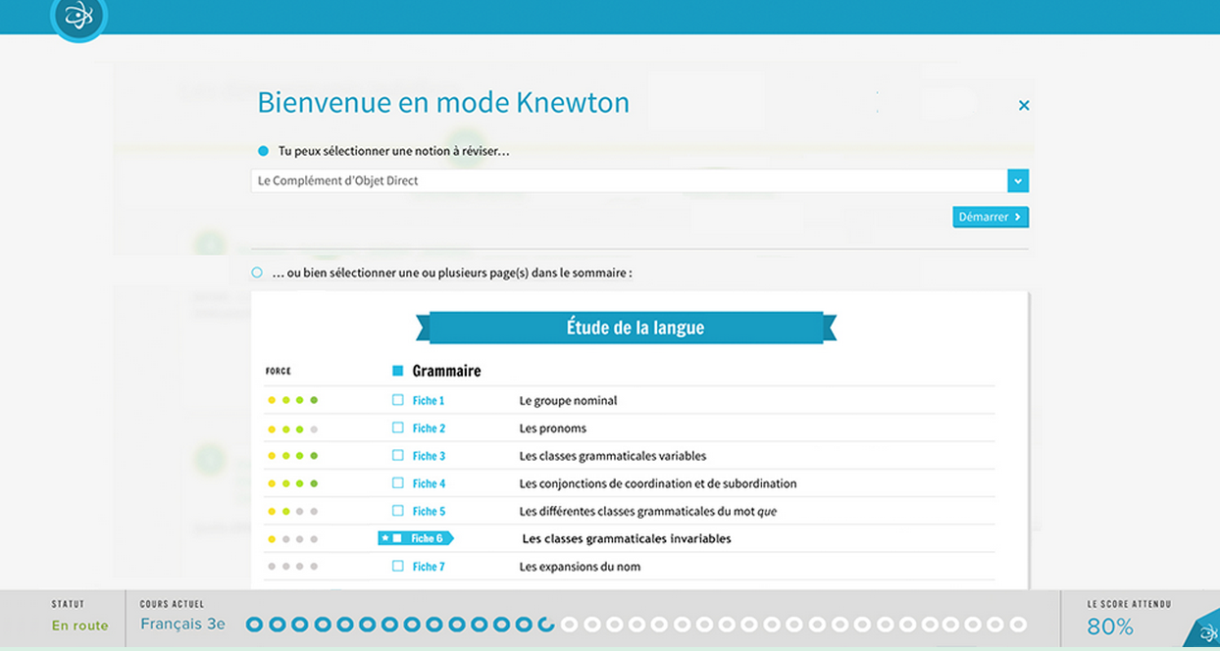
Task: Click the 80% expected score
Action: [1110, 627]
